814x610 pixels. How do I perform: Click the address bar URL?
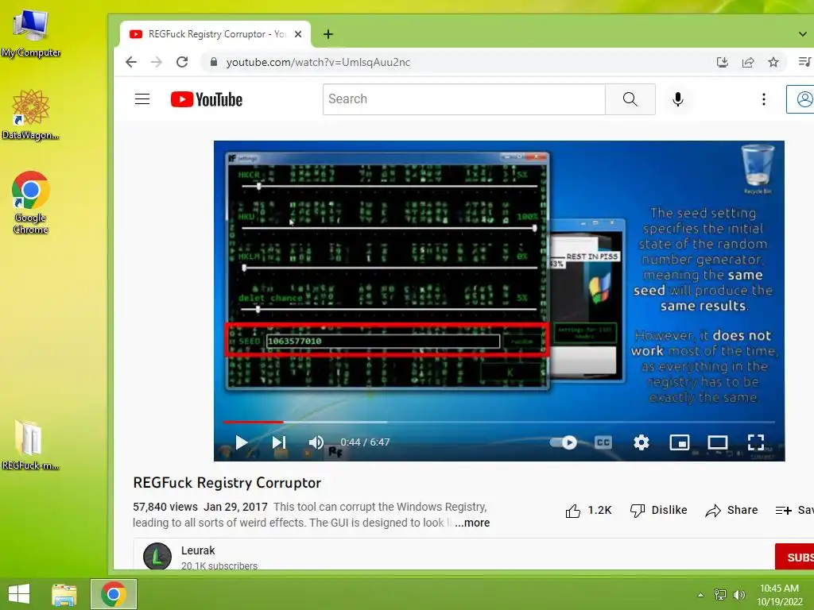click(318, 62)
